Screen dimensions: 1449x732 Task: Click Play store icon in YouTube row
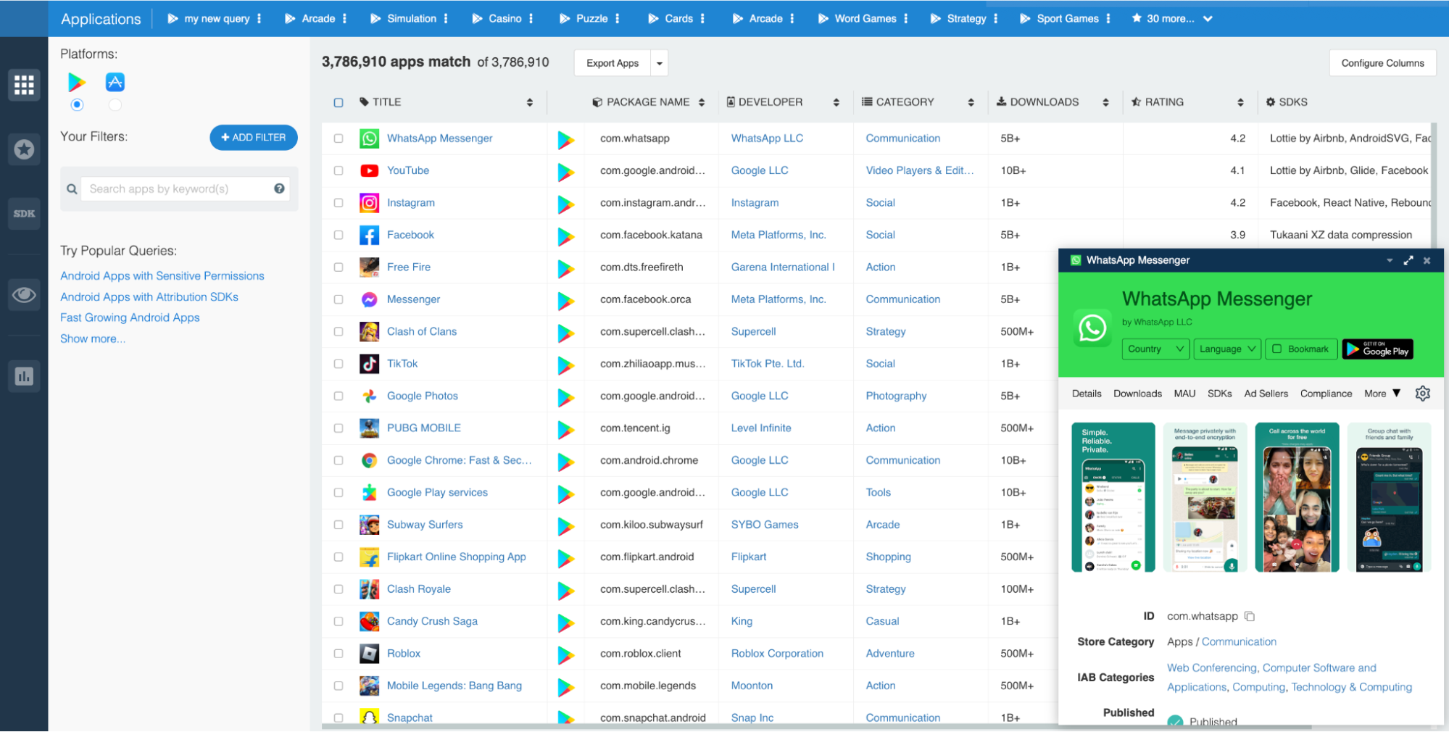566,172
